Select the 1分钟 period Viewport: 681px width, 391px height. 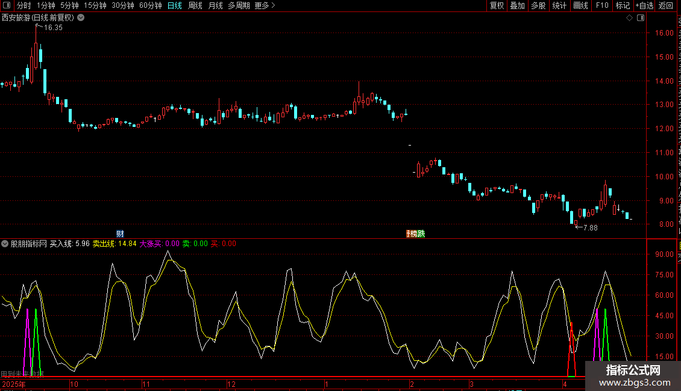coord(46,5)
